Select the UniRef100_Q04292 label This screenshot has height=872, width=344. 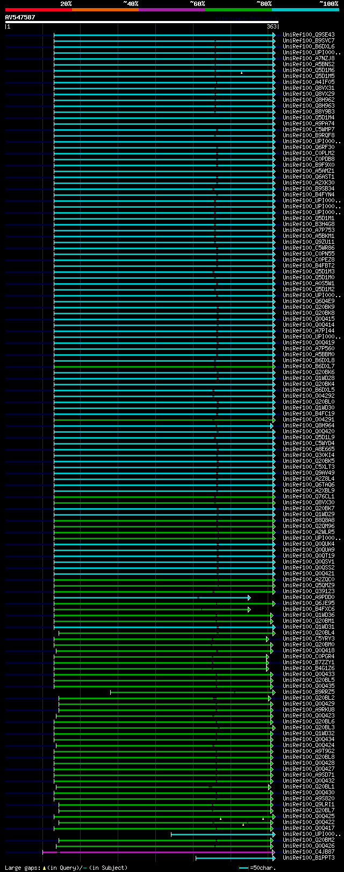point(309,396)
